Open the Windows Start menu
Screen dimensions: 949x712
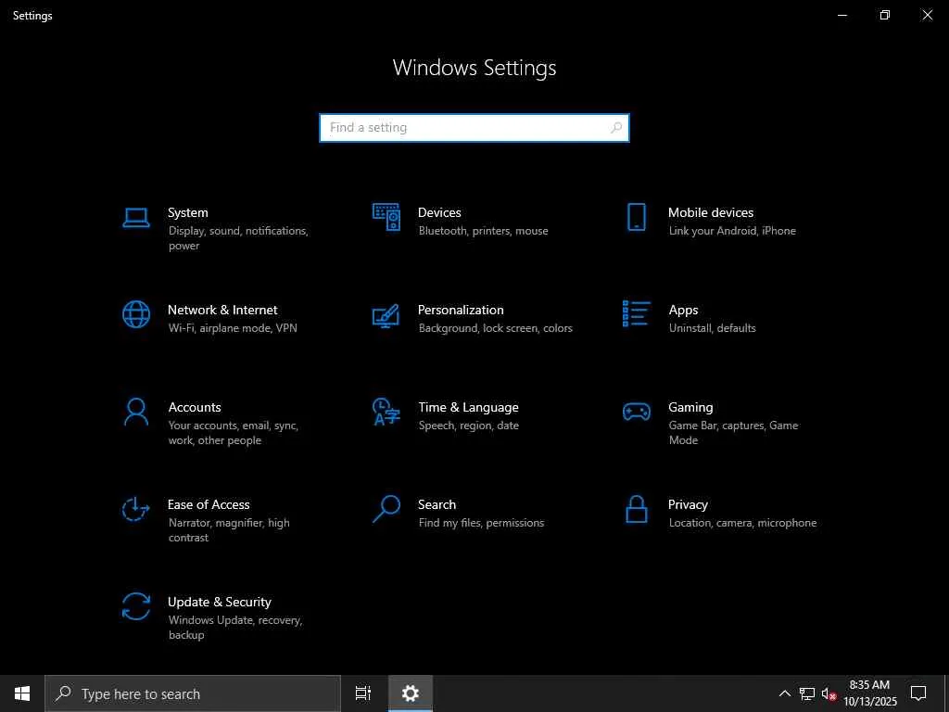click(x=22, y=693)
